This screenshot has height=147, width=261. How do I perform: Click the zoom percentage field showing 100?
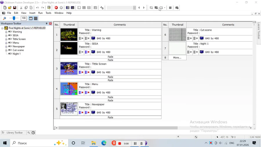pos(24,18)
